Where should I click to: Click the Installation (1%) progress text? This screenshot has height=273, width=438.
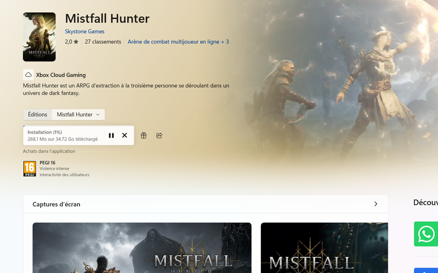[44, 132]
